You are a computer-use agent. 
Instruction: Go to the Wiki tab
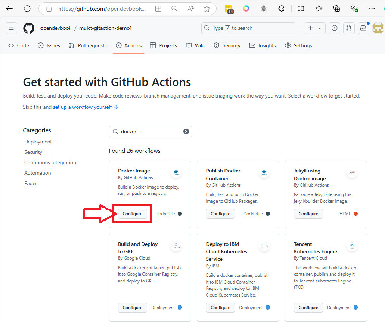click(x=195, y=45)
